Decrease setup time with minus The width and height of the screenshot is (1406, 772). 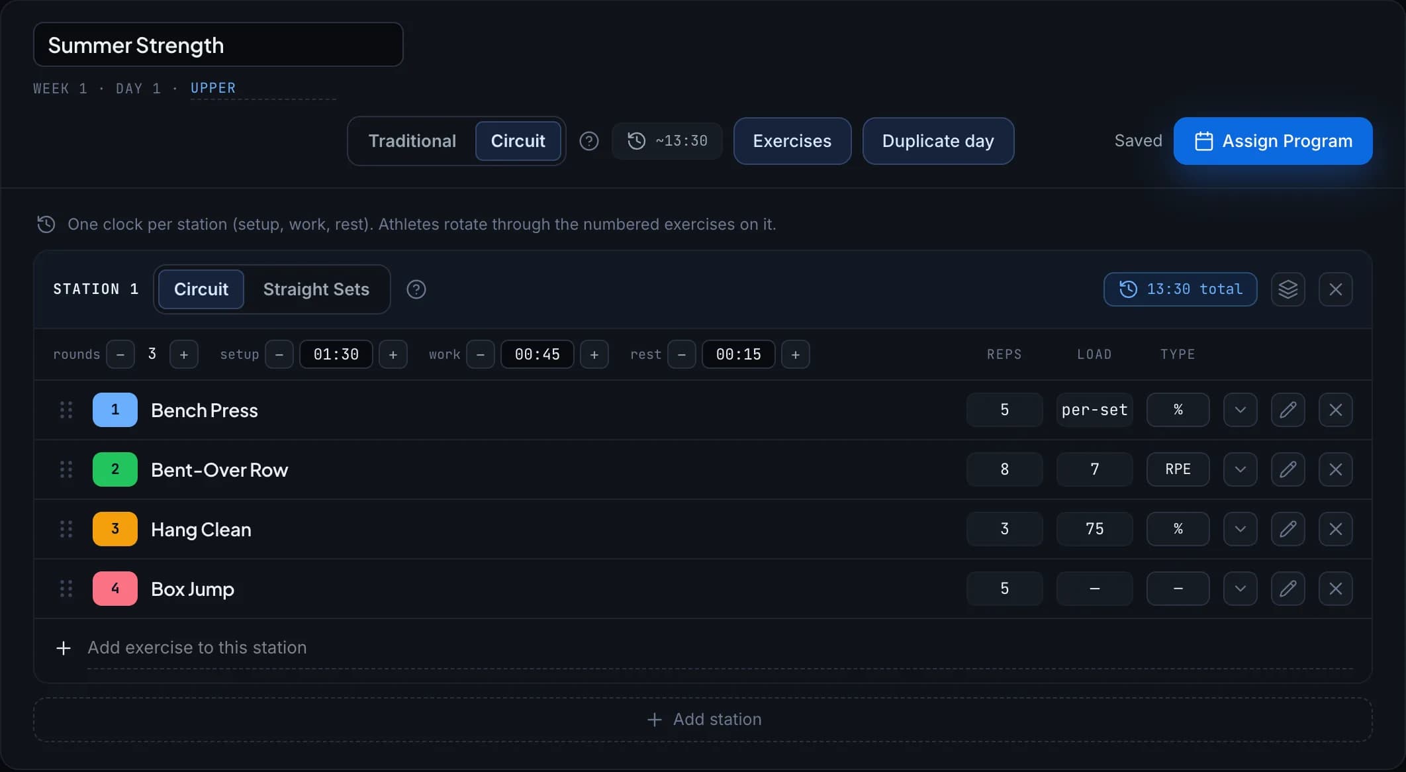tap(279, 354)
